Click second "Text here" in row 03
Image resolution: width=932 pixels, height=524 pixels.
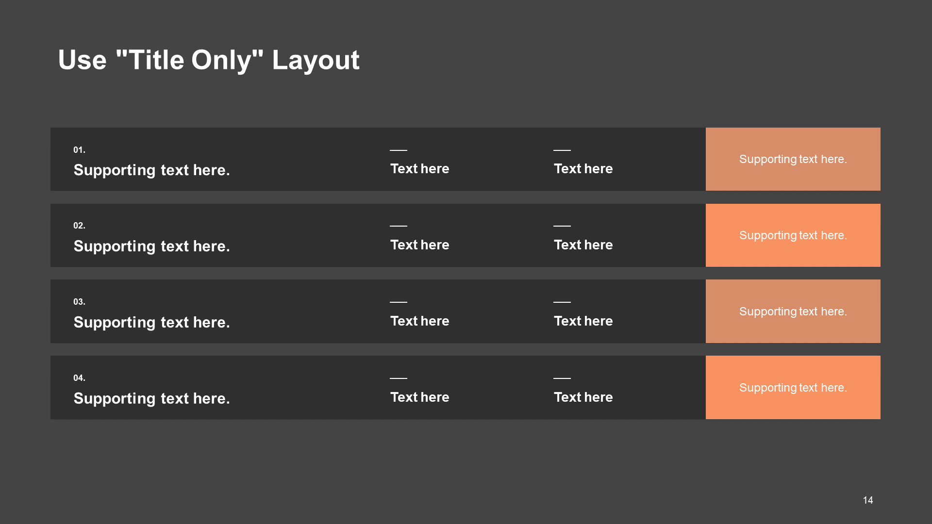pyautogui.click(x=583, y=321)
